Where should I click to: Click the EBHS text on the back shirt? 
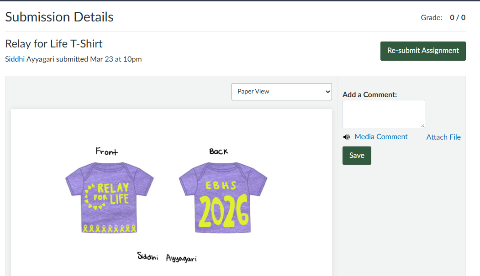point(221,186)
